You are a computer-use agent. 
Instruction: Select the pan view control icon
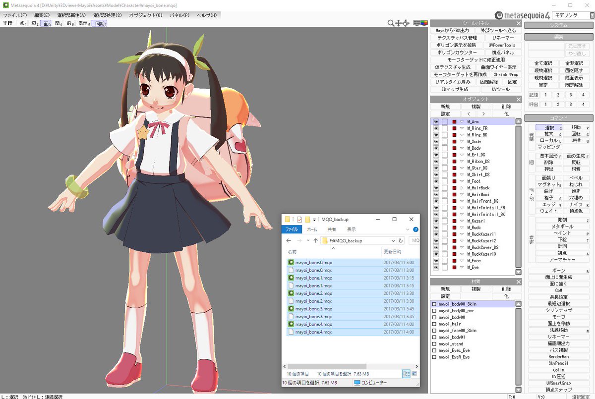[x=399, y=23]
